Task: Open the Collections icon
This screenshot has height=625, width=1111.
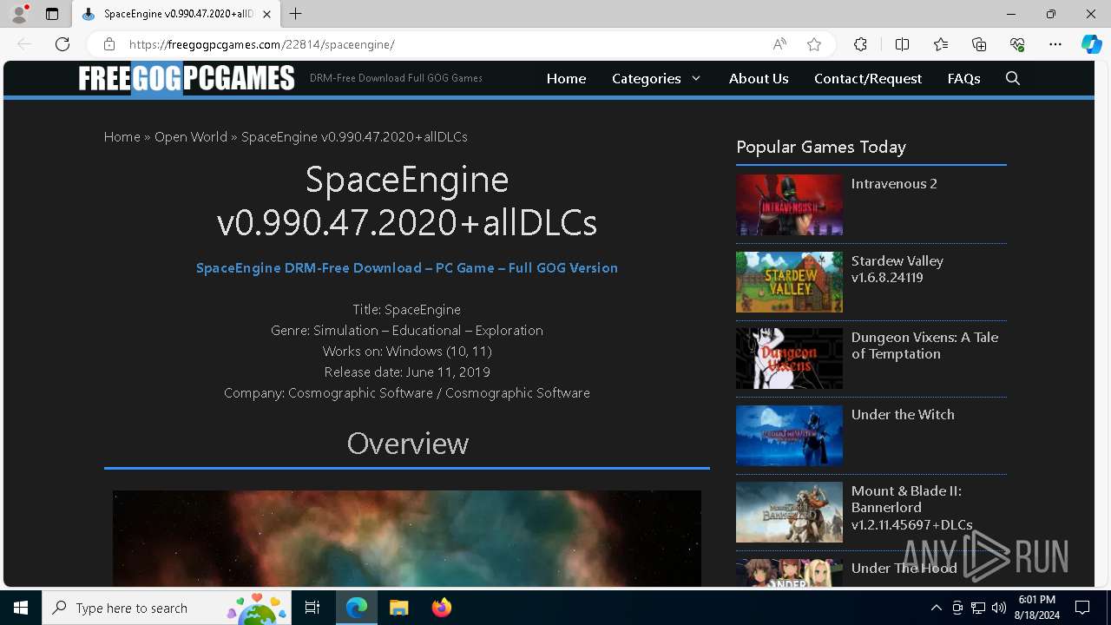Action: point(979,44)
